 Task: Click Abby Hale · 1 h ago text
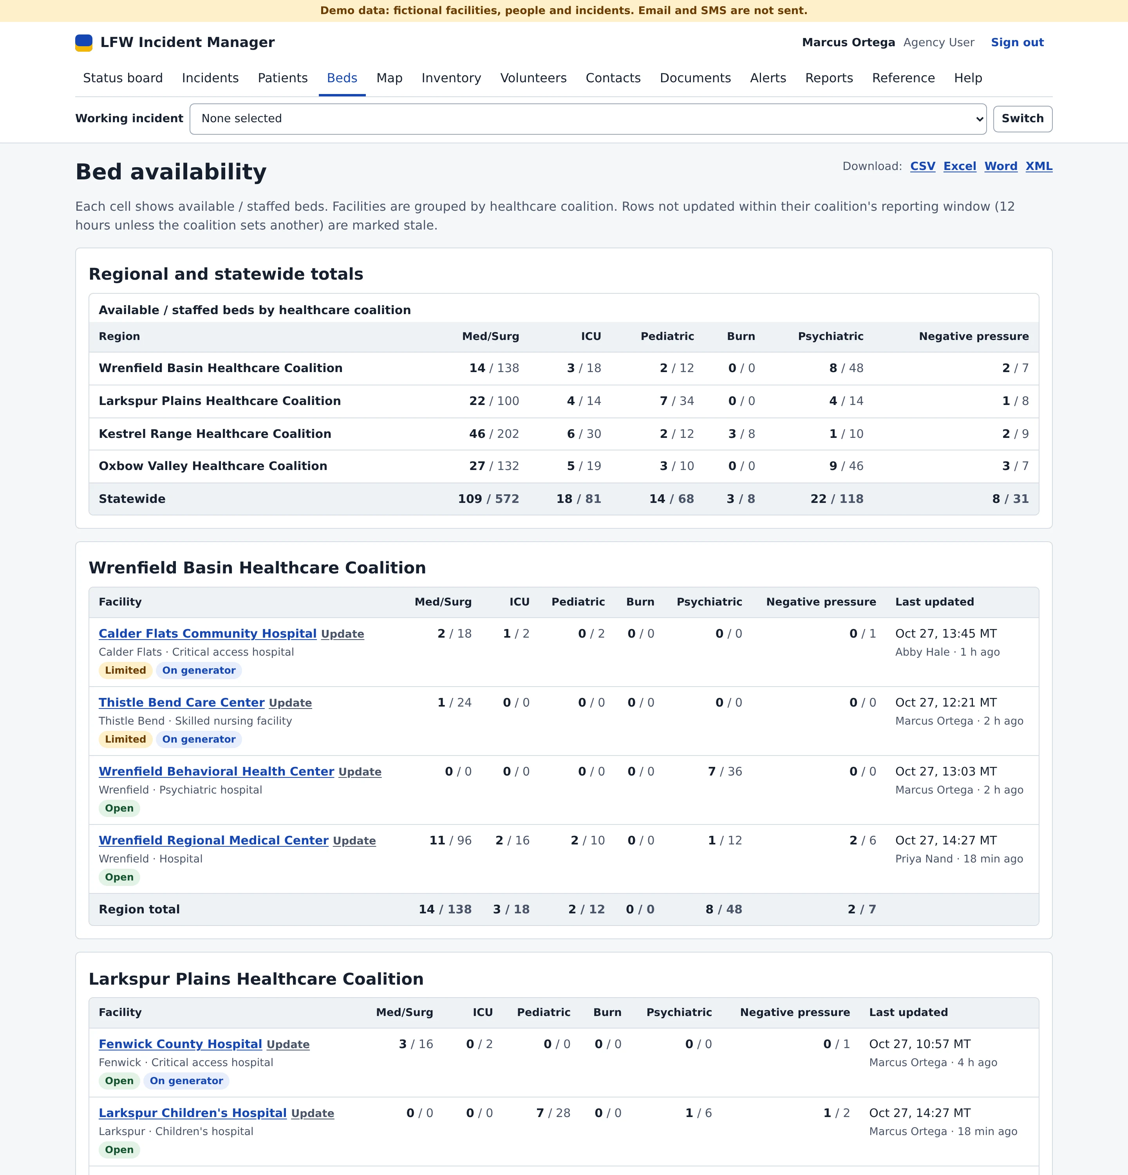tap(947, 652)
